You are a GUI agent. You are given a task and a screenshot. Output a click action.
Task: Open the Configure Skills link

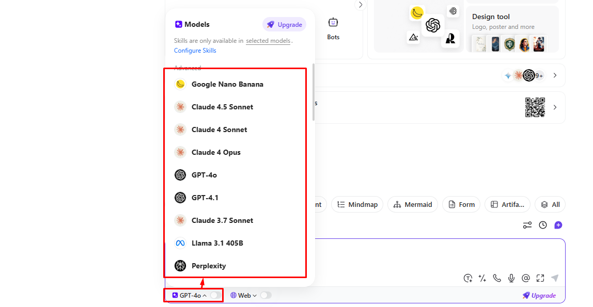(x=195, y=51)
